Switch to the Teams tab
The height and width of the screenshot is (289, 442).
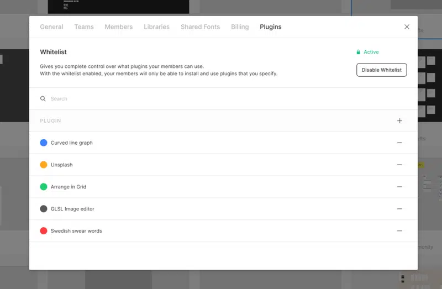(84, 27)
